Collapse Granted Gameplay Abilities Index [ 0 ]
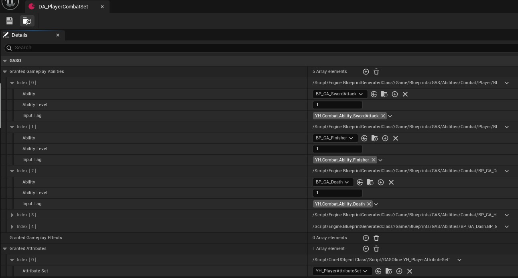This screenshot has height=278, width=518. coord(12,83)
